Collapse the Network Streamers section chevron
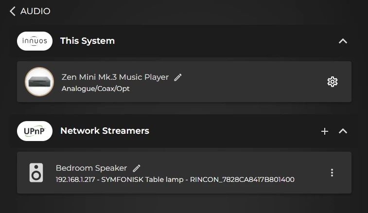 343,131
